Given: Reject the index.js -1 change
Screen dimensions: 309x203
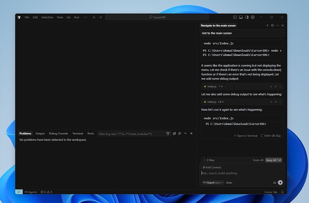Looking at the screenshot, I should pyautogui.click(x=271, y=87).
